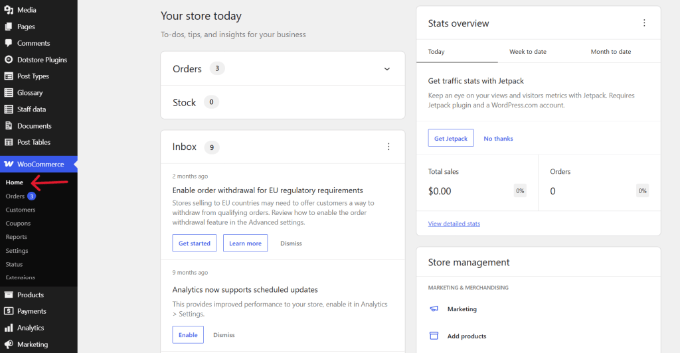Click the Post Types icon
Screen dimensions: 680x353
coord(9,76)
